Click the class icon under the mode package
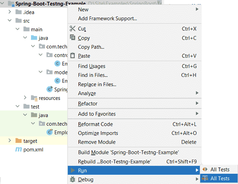The height and width of the screenshot is (184, 238). [57, 81]
